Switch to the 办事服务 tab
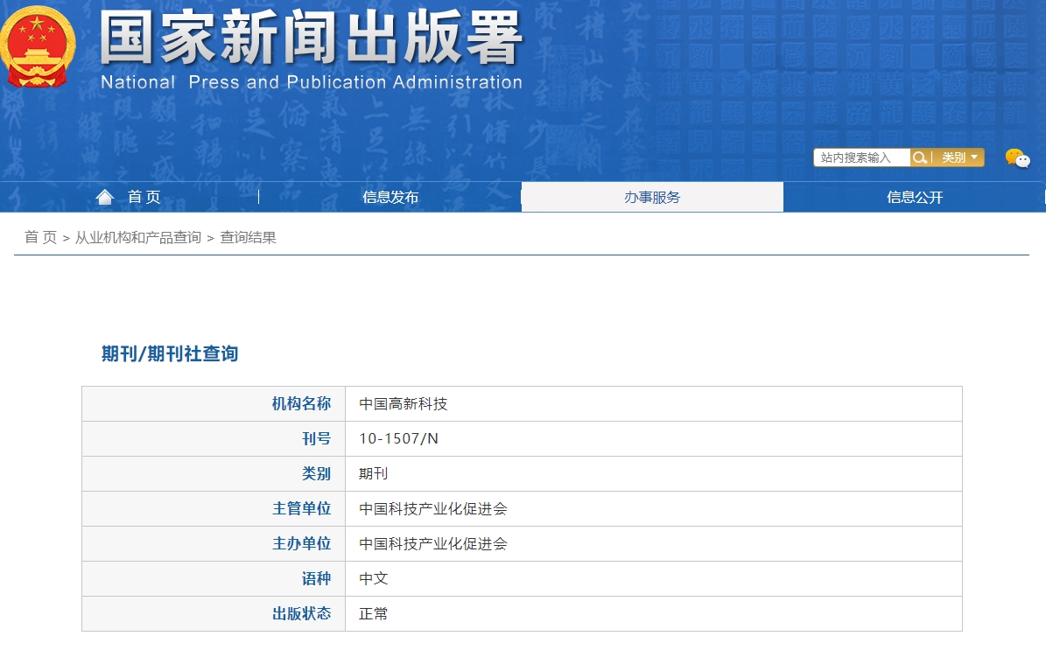 [x=651, y=196]
